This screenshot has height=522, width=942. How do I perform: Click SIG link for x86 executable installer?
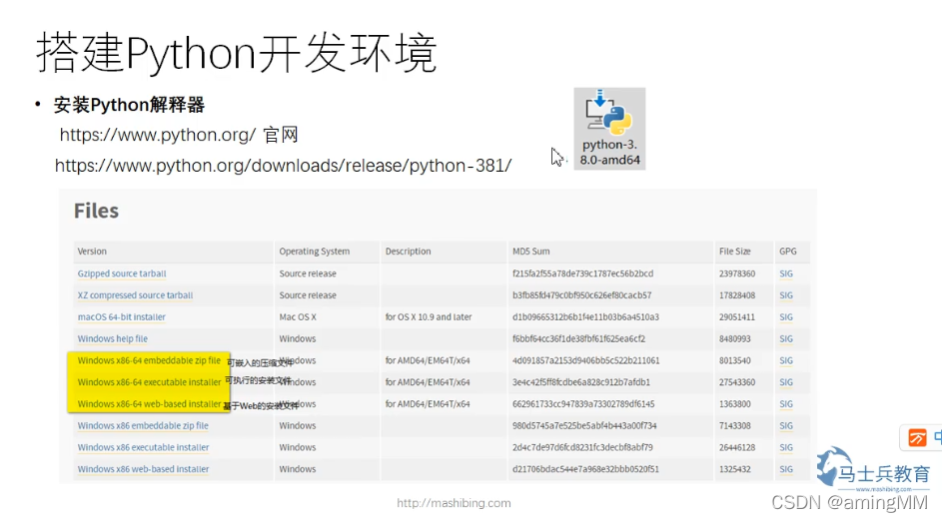pyautogui.click(x=786, y=447)
